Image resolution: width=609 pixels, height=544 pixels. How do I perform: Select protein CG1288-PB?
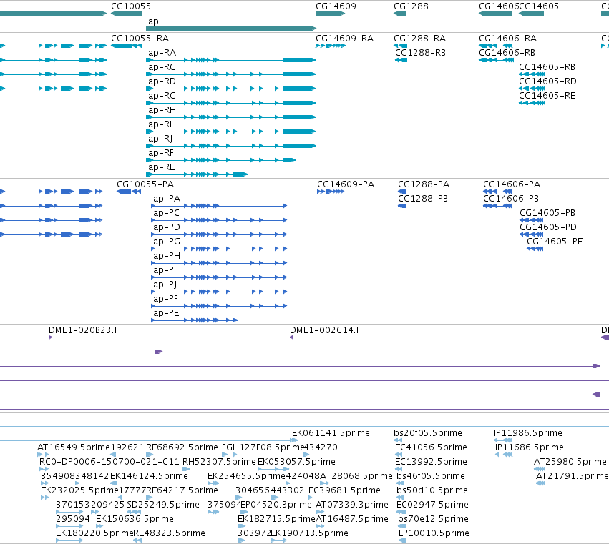click(x=423, y=199)
